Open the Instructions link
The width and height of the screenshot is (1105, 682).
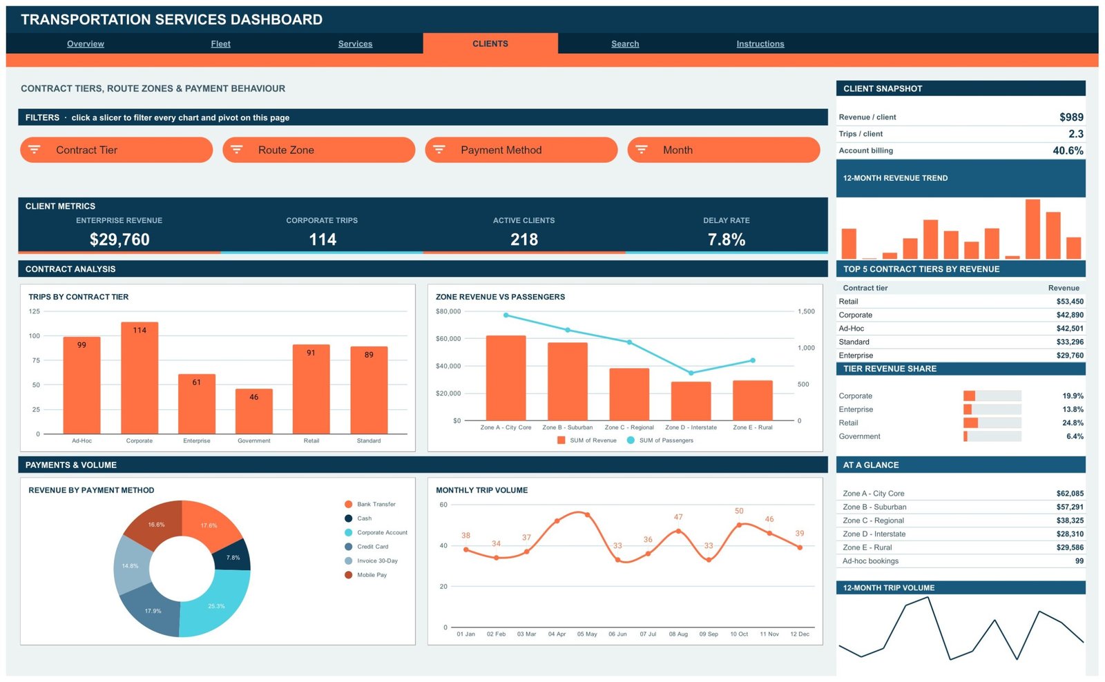click(760, 43)
